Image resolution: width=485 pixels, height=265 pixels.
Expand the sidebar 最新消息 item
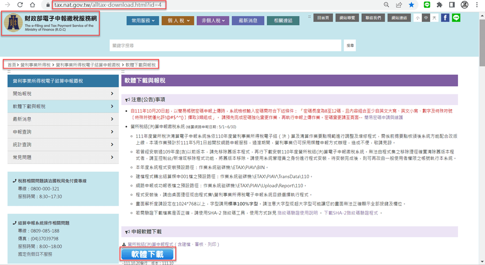(x=63, y=119)
